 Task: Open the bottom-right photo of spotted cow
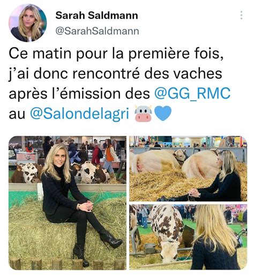188,237
